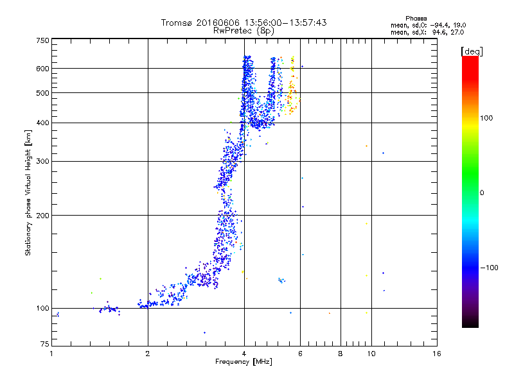
Task: Click the x-axis '4' tick label
Action: (244, 354)
